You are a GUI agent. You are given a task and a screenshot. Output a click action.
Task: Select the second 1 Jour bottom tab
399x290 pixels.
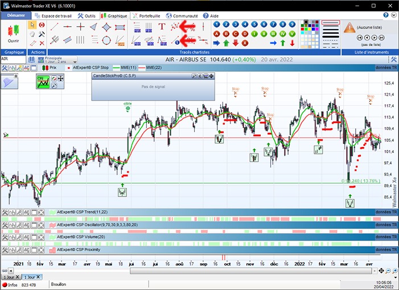pyautogui.click(x=32, y=277)
